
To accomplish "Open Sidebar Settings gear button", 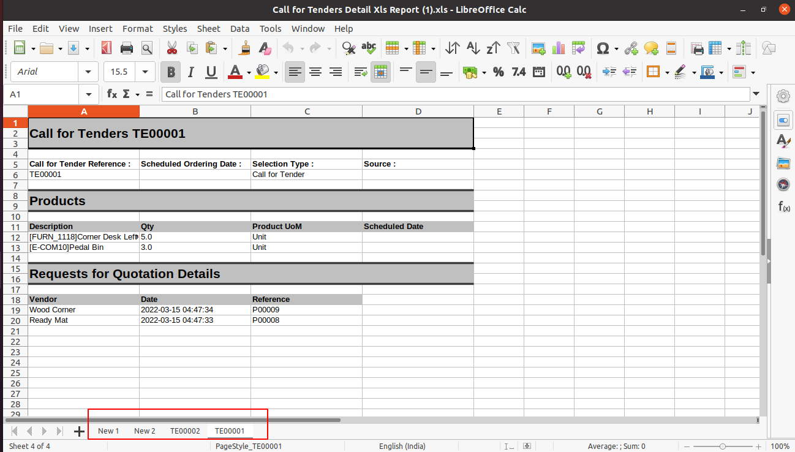I will point(783,96).
